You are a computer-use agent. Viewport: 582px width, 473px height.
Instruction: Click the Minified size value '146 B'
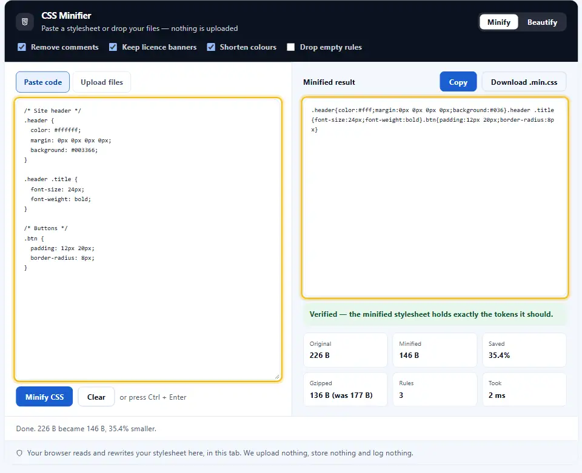(x=409, y=356)
